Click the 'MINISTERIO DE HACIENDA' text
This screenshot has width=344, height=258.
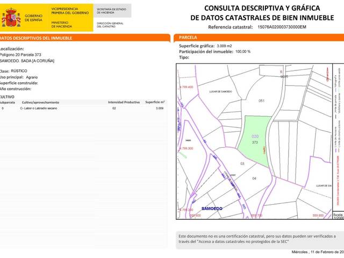(x=62, y=24)
